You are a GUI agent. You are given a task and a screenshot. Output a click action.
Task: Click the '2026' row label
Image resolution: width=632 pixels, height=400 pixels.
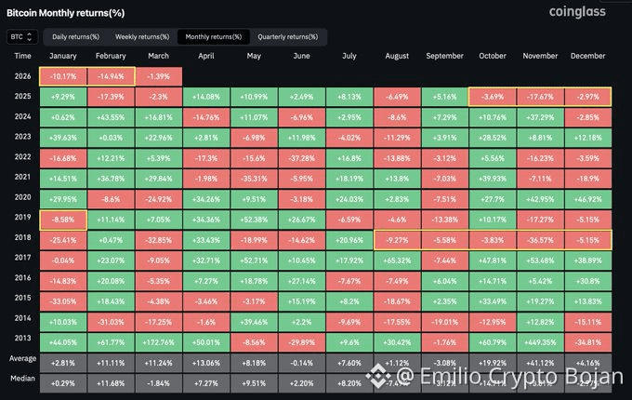22,75
